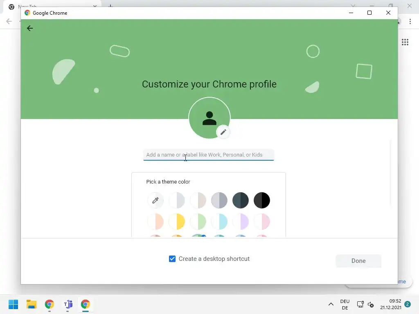
Task: Click the Done button
Action: pyautogui.click(x=358, y=261)
